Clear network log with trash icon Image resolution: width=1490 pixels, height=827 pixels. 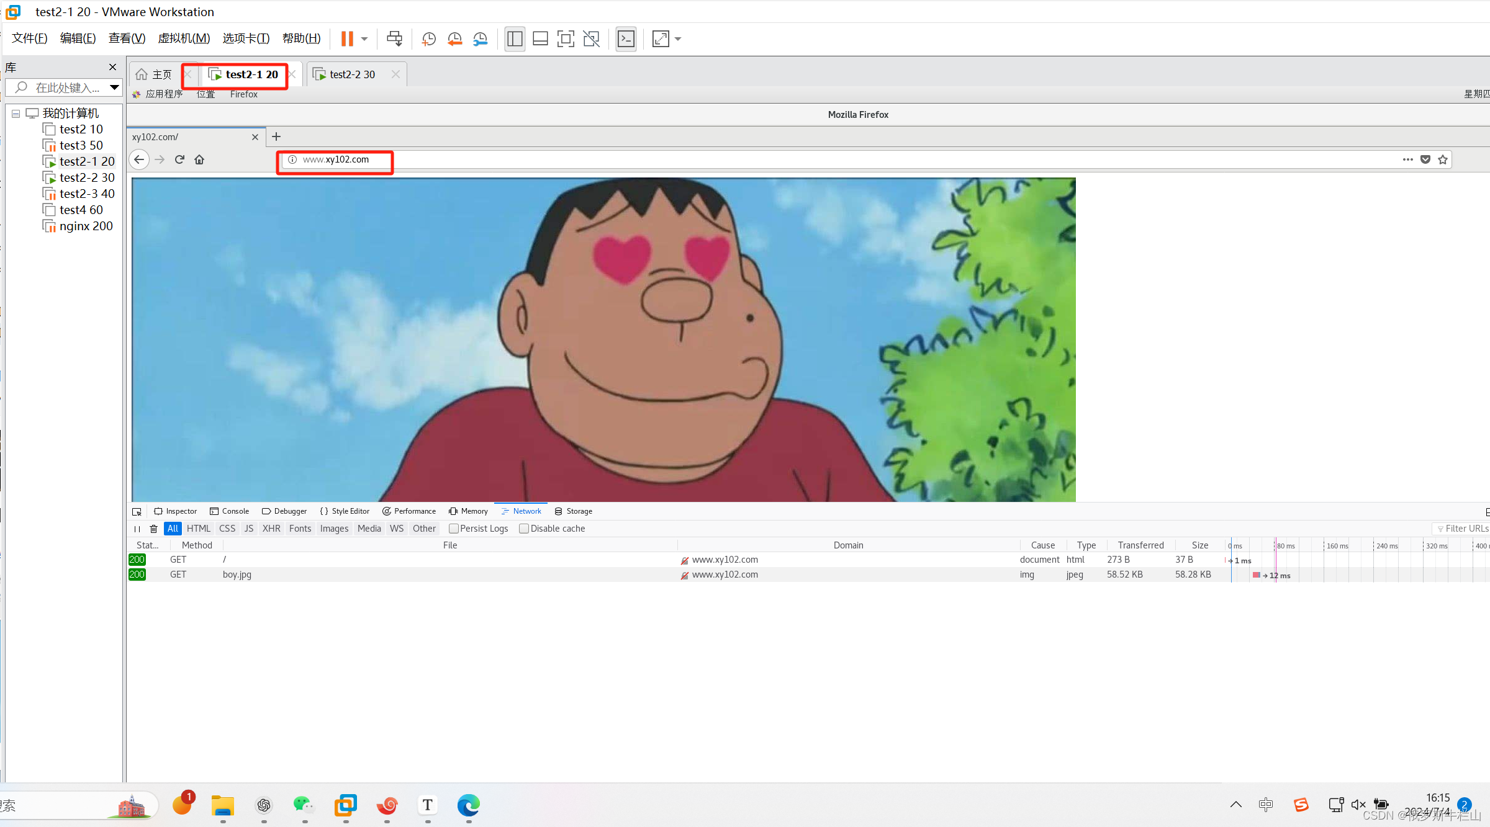tap(153, 529)
